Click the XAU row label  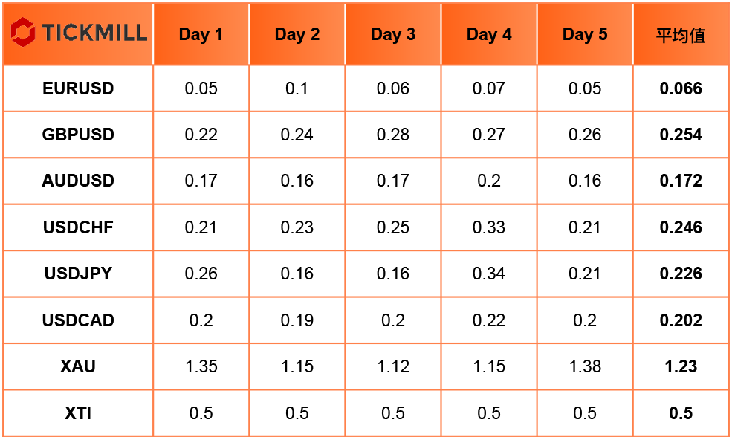coord(78,366)
